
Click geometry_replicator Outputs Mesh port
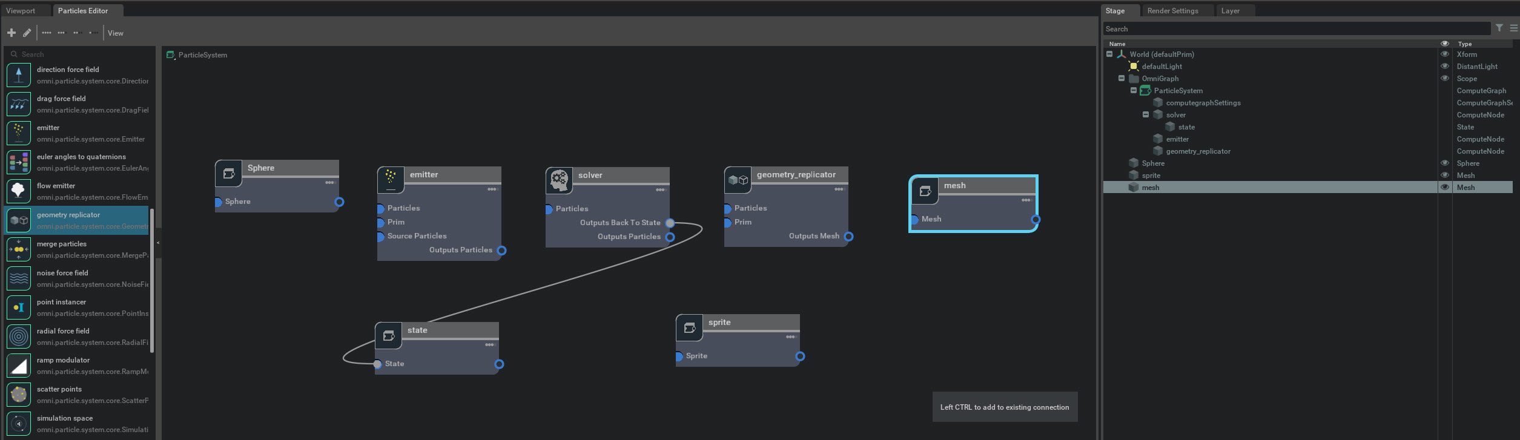click(848, 236)
